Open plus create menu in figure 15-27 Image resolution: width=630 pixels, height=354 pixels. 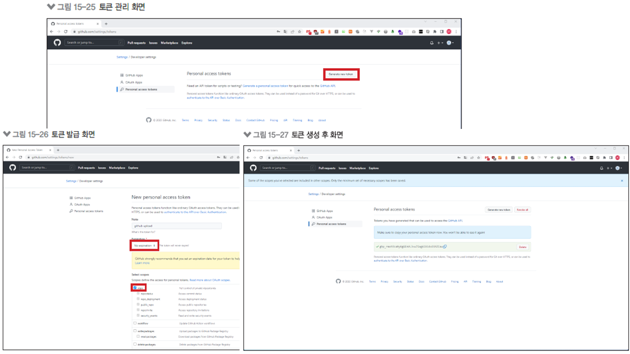click(x=609, y=168)
